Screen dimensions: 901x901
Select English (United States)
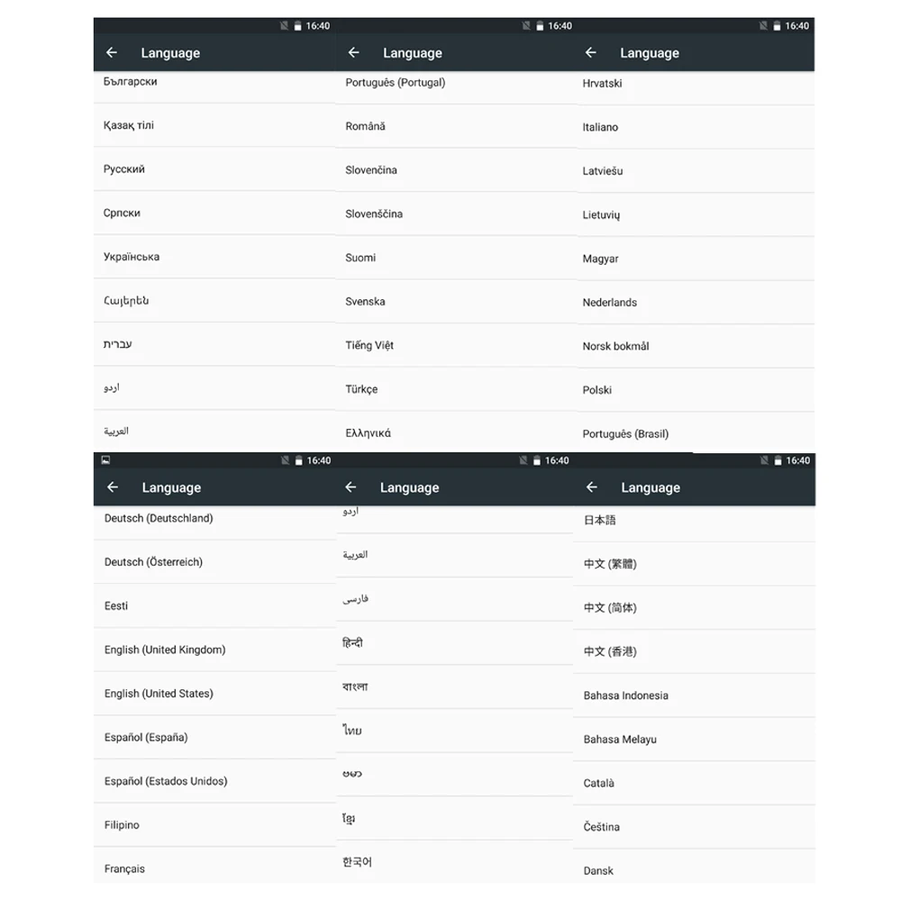click(x=214, y=694)
